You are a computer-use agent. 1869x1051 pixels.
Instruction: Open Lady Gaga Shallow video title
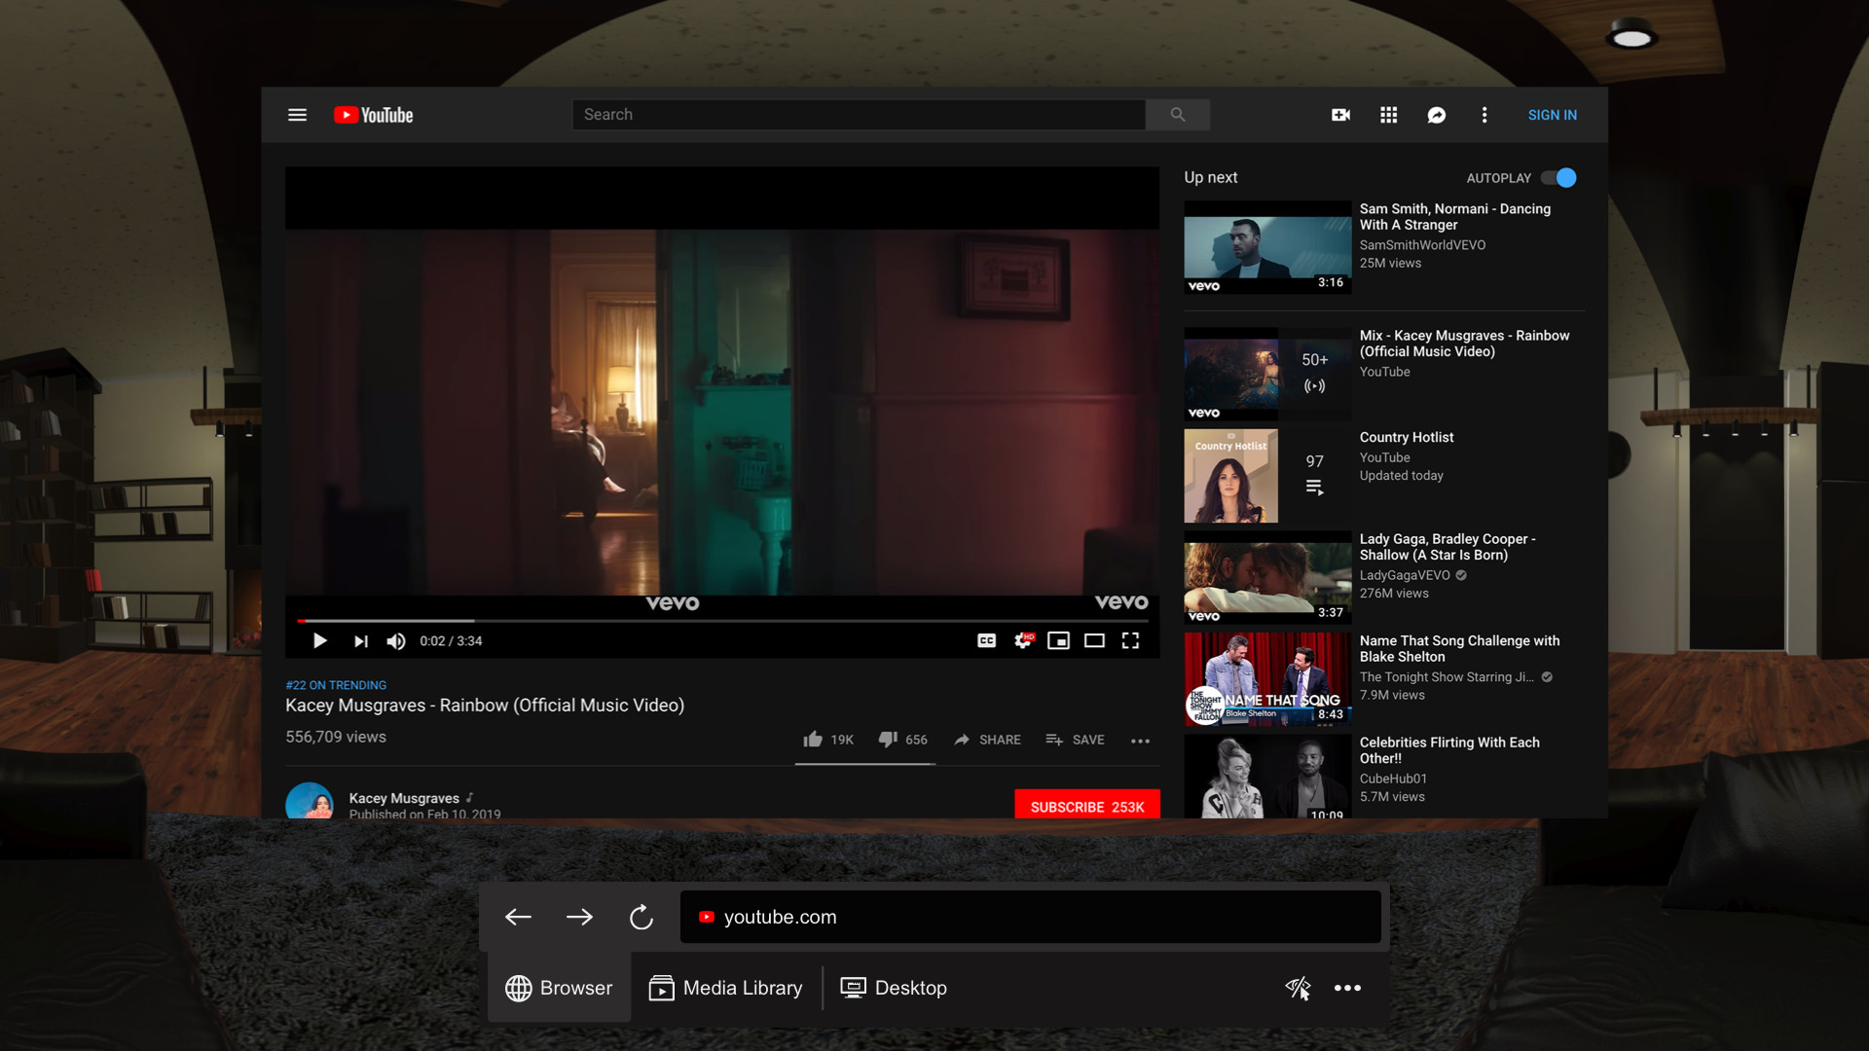pyautogui.click(x=1448, y=547)
